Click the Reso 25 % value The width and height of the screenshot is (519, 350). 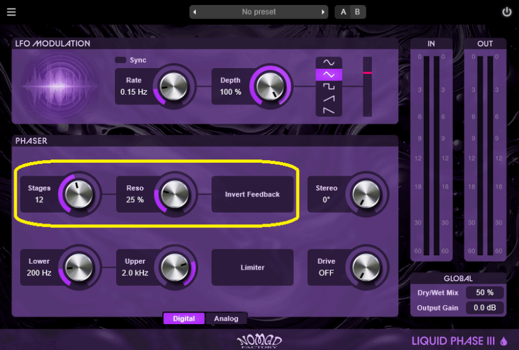(x=135, y=200)
